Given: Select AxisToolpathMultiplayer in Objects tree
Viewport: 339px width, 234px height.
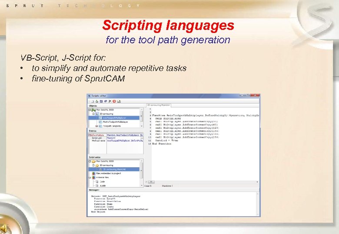Looking at the screenshot, I should click(x=114, y=118).
